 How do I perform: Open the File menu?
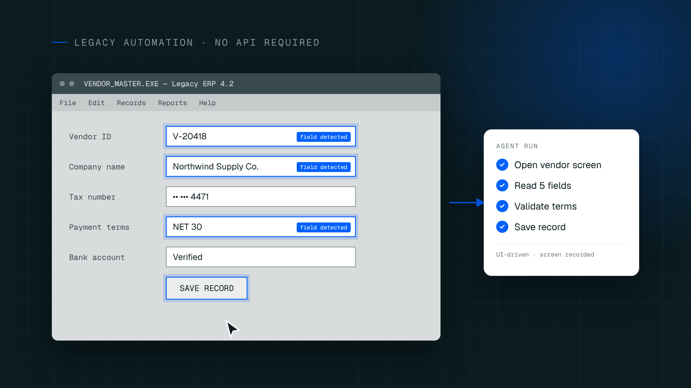pos(68,103)
